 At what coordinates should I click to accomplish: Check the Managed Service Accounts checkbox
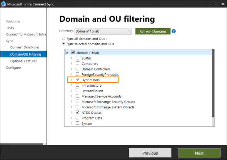(77, 96)
